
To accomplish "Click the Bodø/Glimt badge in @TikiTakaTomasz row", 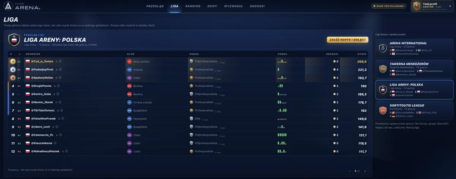I will click(x=130, y=111).
